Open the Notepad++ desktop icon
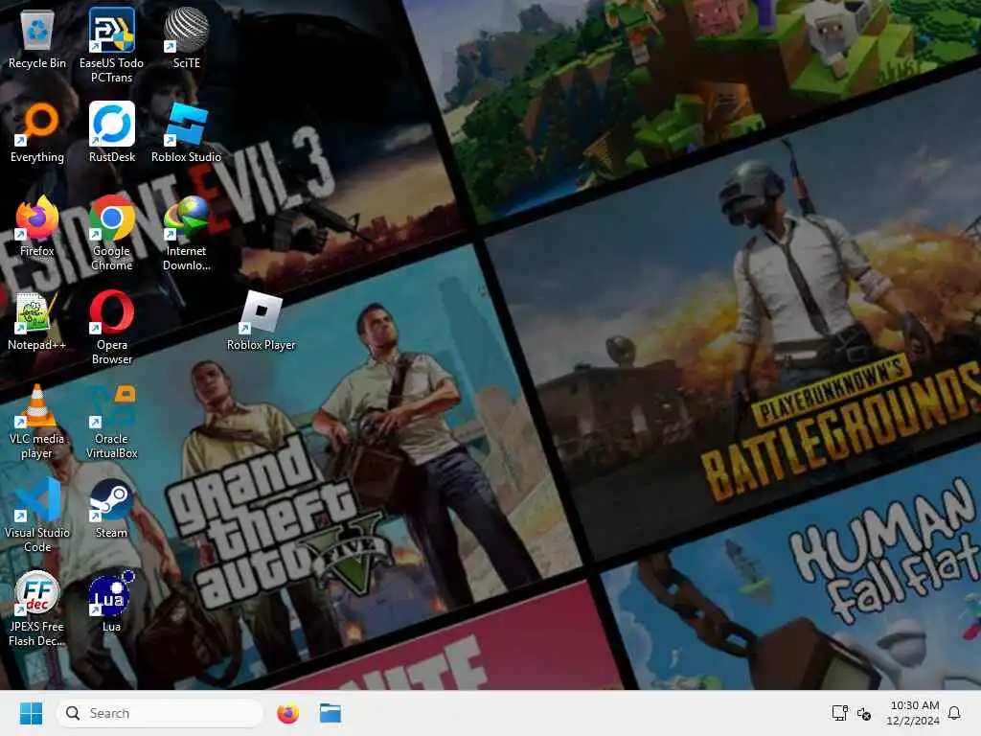981x736 pixels. (x=37, y=321)
